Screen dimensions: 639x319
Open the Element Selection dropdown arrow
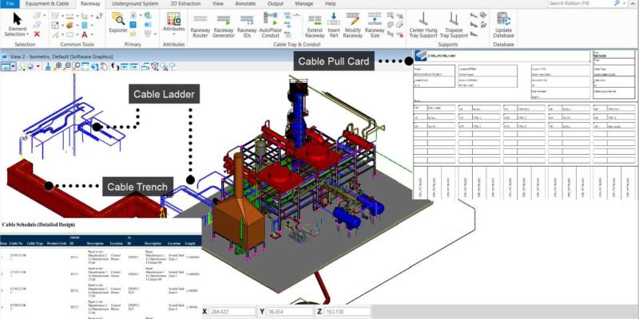point(28,34)
